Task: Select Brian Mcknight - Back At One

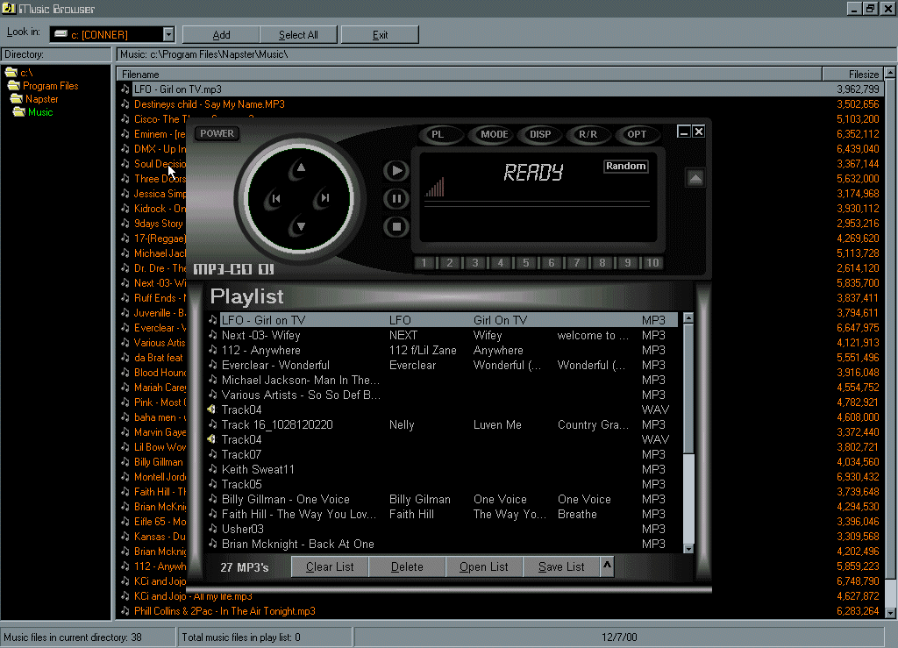Action: [x=443, y=544]
